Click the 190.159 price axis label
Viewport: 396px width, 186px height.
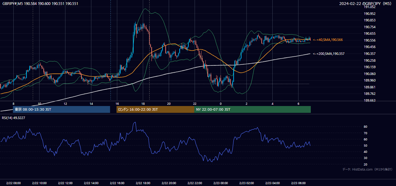[x=370, y=67]
